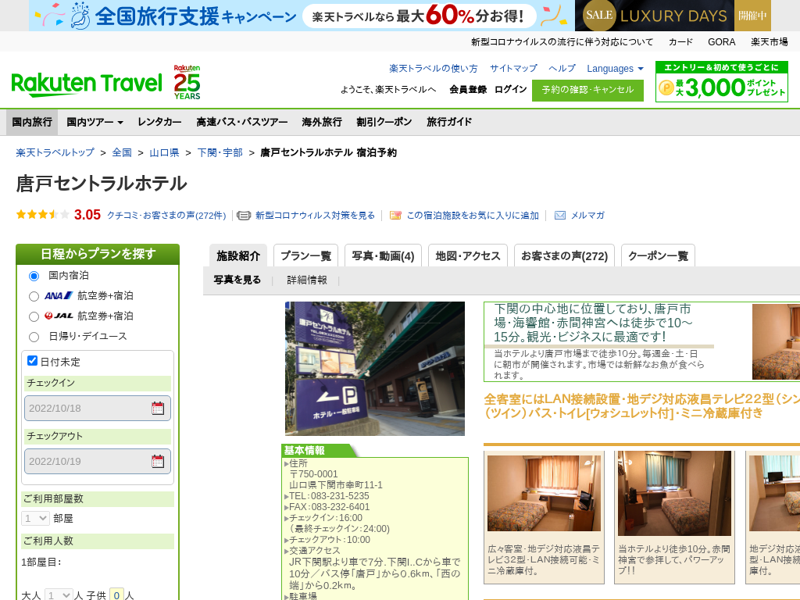
Task: Open 海外旅行 in the navigation bar
Action: coord(322,122)
